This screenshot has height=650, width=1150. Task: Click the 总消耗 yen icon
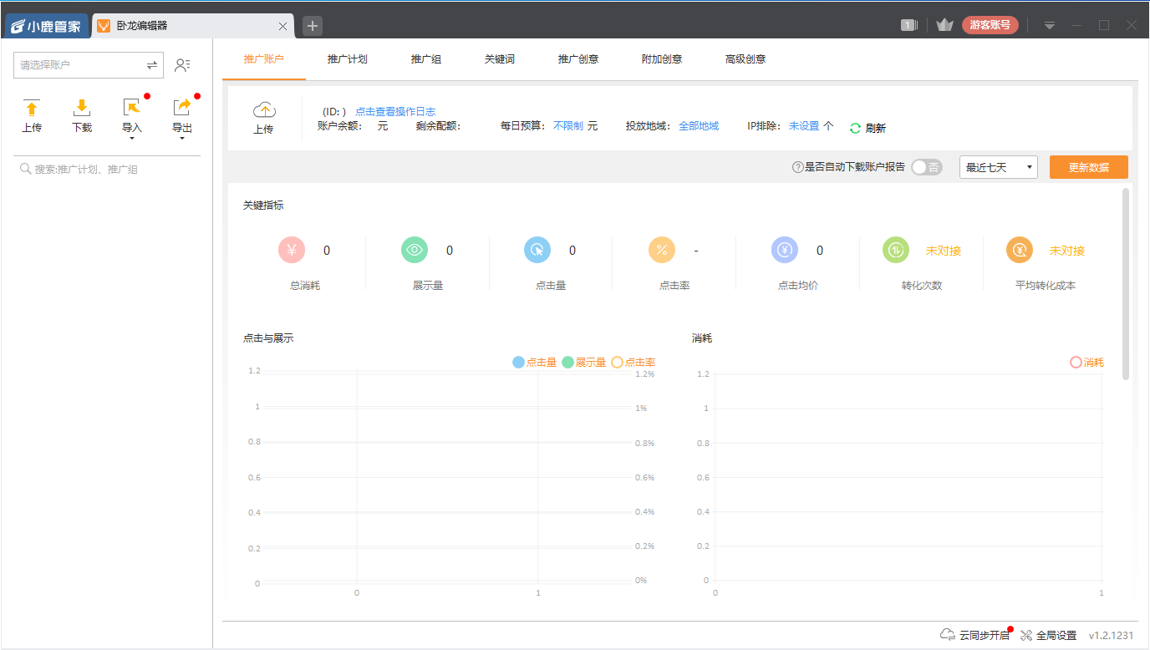tap(292, 250)
